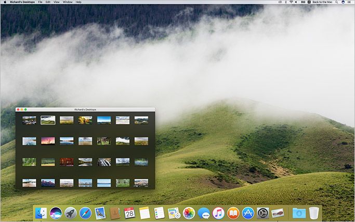Select the dark red thumbnail

(x=67, y=162)
